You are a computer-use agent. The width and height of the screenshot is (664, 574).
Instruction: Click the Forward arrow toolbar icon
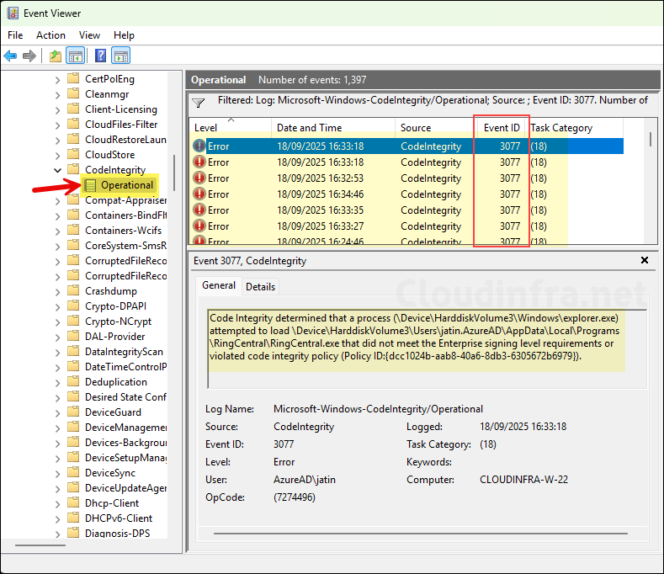[x=29, y=56]
